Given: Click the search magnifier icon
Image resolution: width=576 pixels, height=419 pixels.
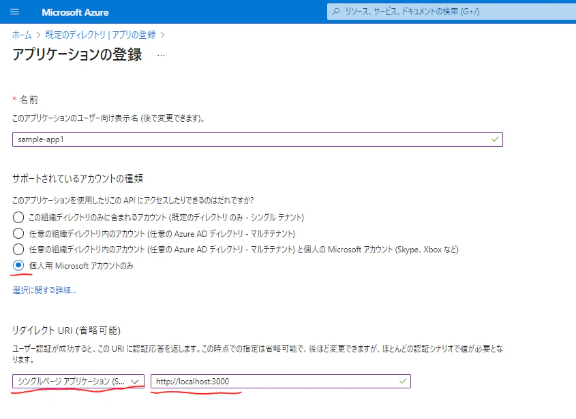Looking at the screenshot, I should (336, 12).
